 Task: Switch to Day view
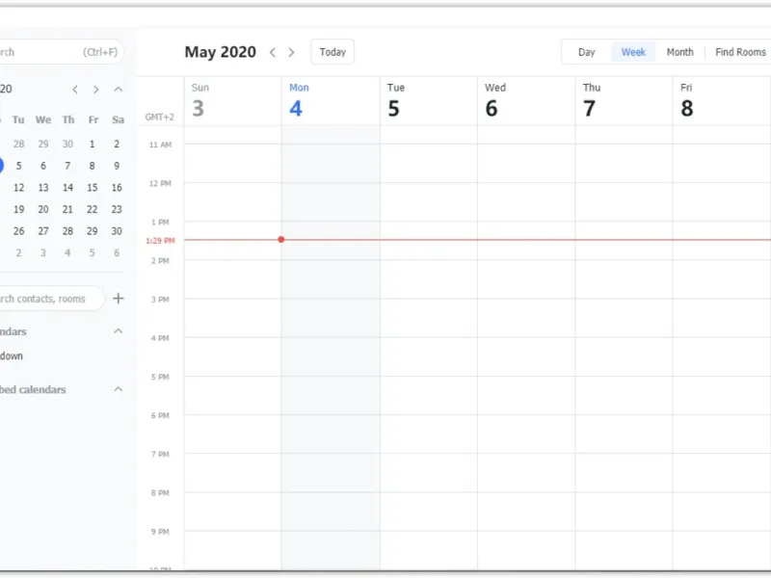pyautogui.click(x=586, y=52)
